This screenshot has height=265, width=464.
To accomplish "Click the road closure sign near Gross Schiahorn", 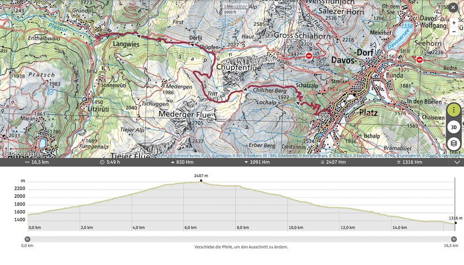I will (x=309, y=56).
